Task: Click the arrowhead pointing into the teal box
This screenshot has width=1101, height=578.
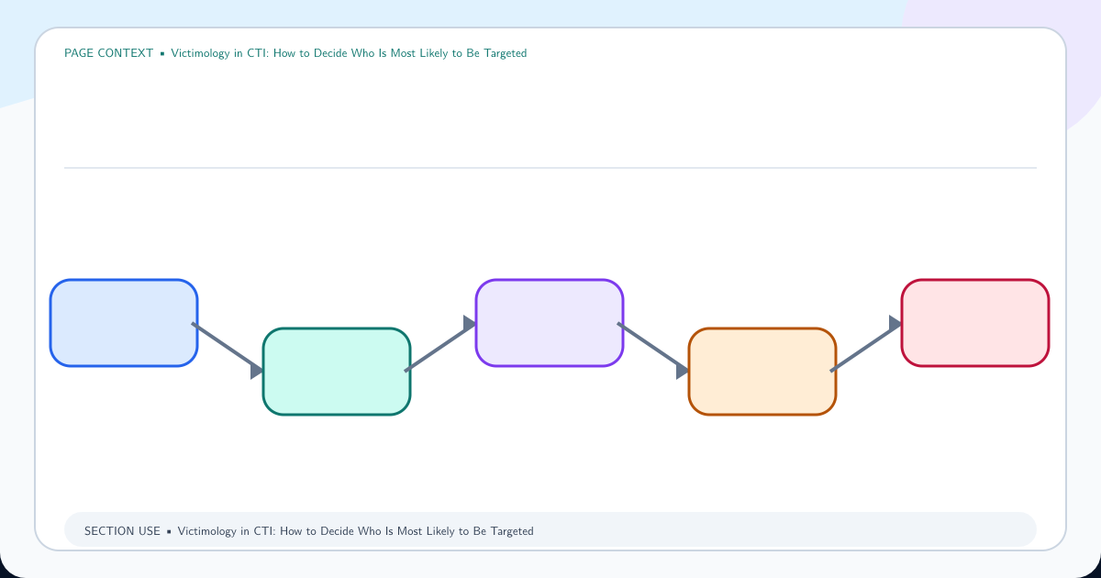Action: pyautogui.click(x=257, y=370)
